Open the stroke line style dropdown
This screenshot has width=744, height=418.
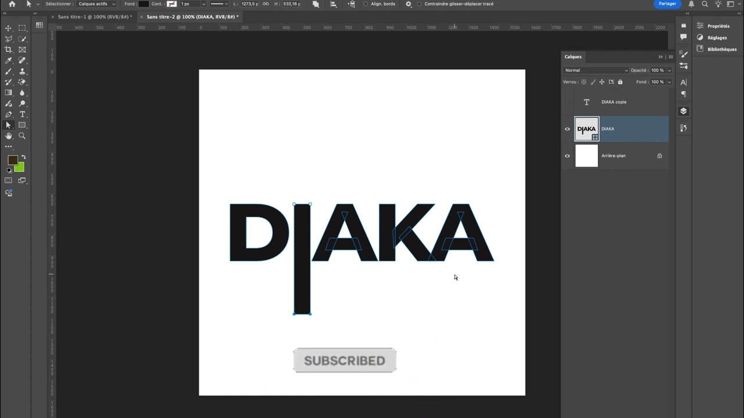(x=220, y=4)
